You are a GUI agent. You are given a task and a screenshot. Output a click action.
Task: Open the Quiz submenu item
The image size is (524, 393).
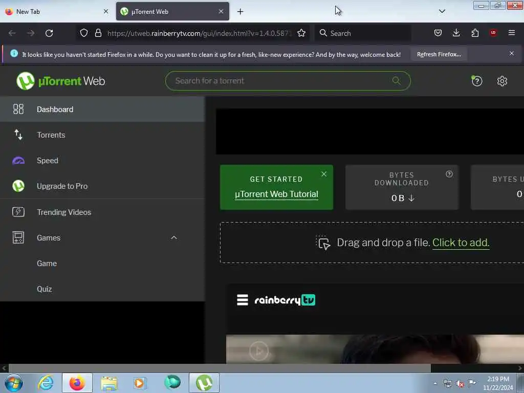click(102, 289)
